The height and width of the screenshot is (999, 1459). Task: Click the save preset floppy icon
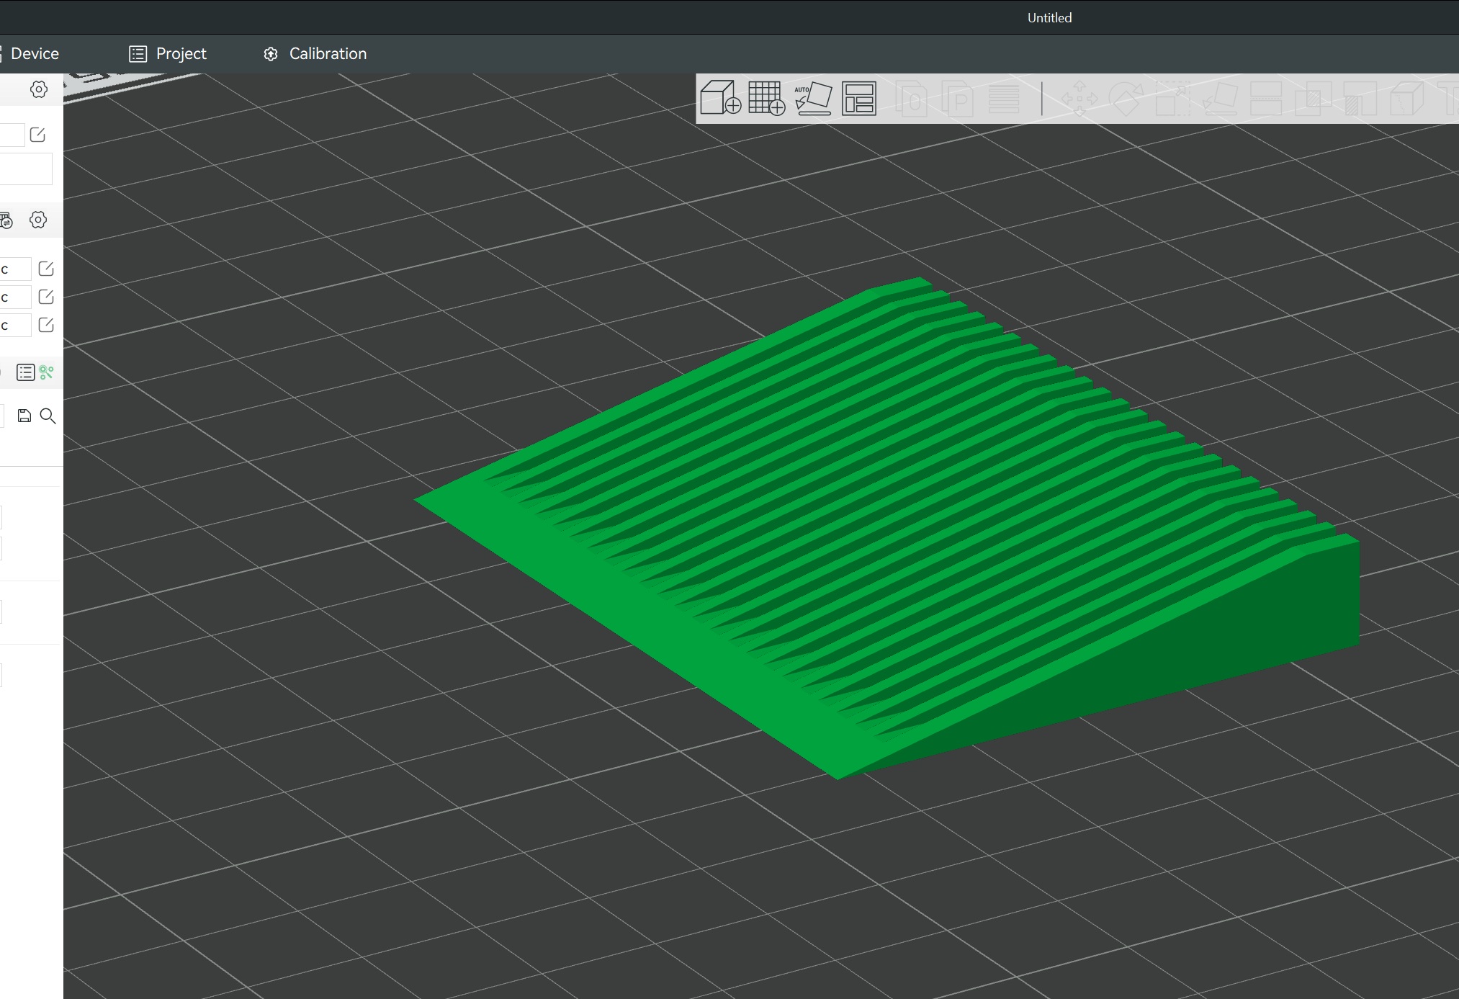[x=24, y=416]
